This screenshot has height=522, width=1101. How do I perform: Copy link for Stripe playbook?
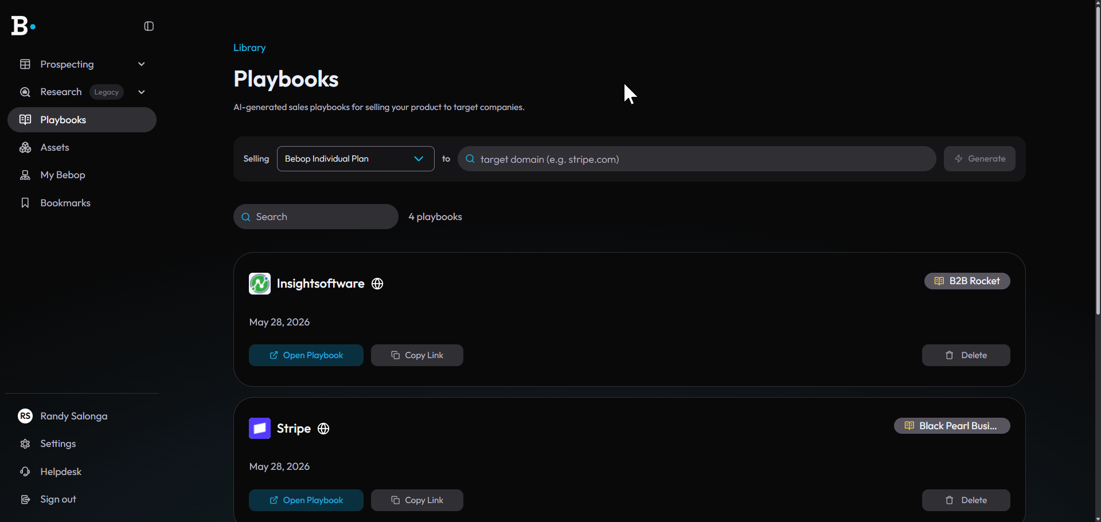pyautogui.click(x=417, y=500)
